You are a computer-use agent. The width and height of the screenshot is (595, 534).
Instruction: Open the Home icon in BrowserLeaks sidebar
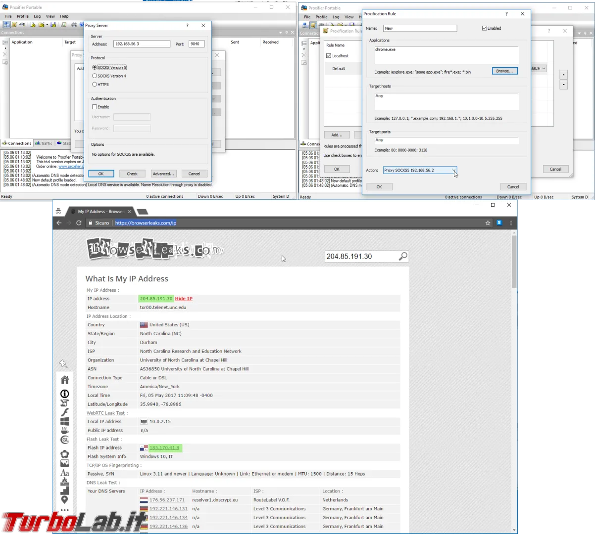pos(64,379)
